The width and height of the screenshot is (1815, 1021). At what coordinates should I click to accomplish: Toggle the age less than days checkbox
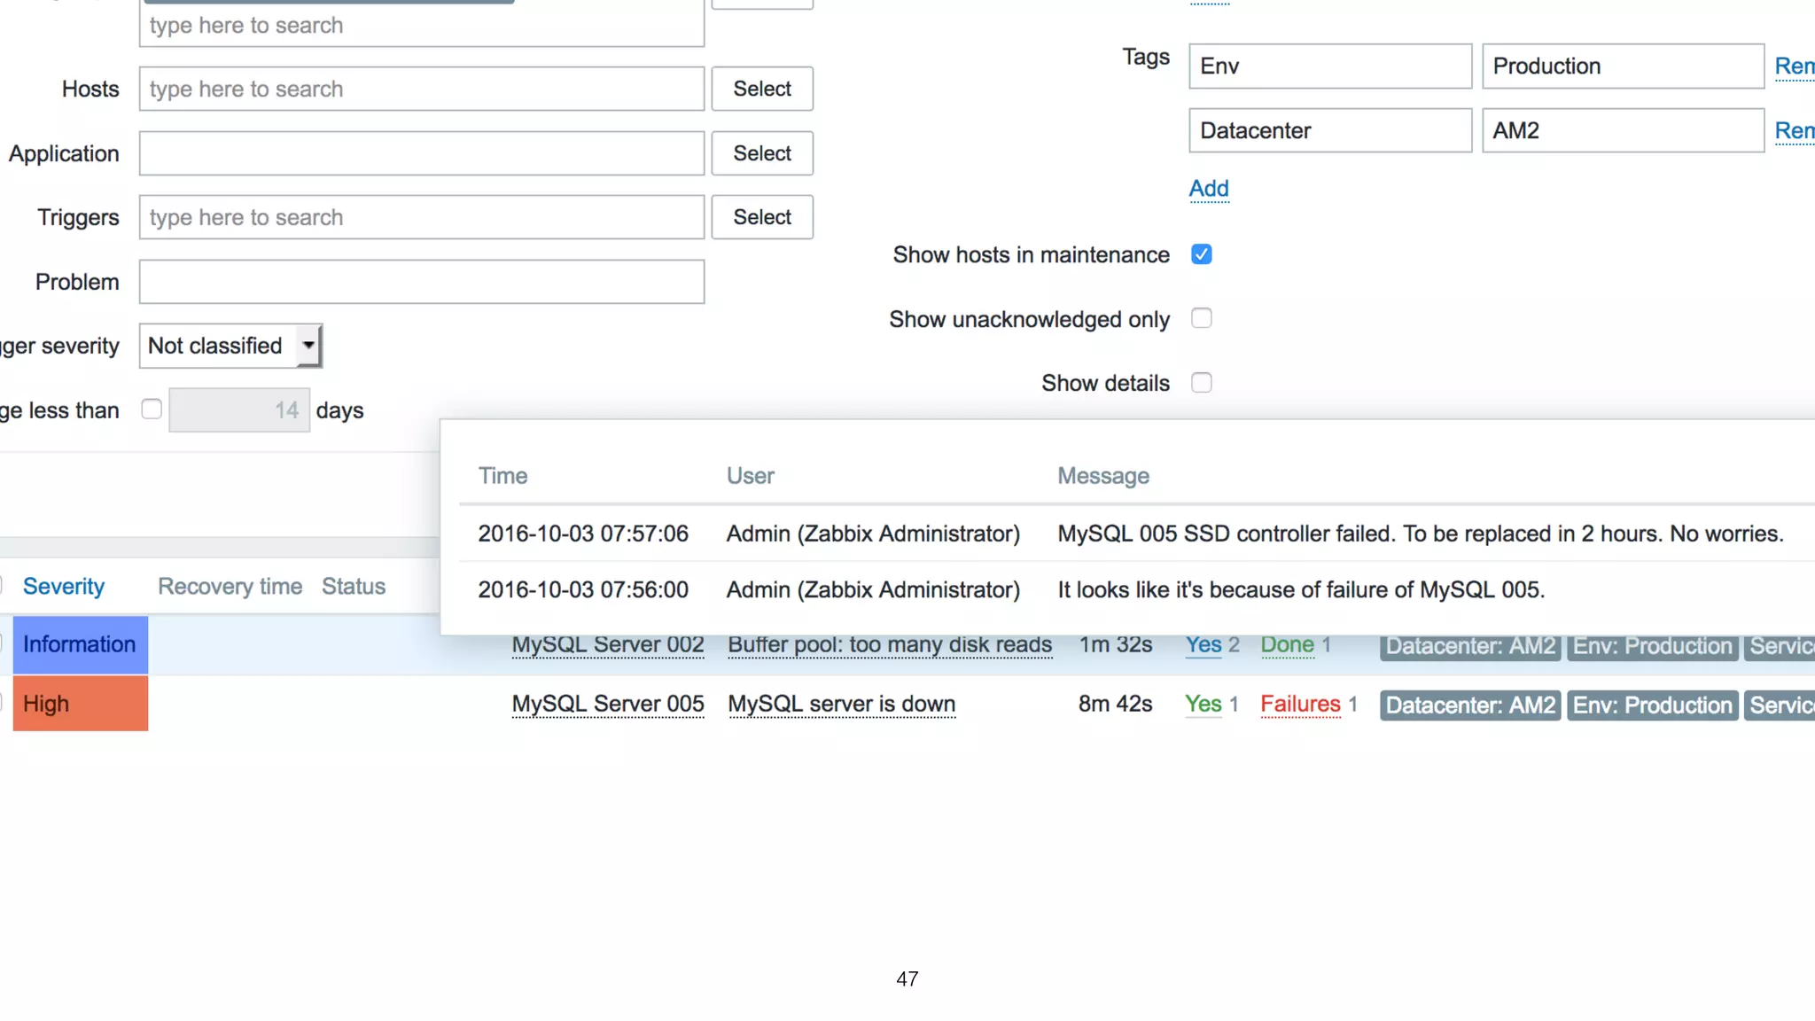152,409
